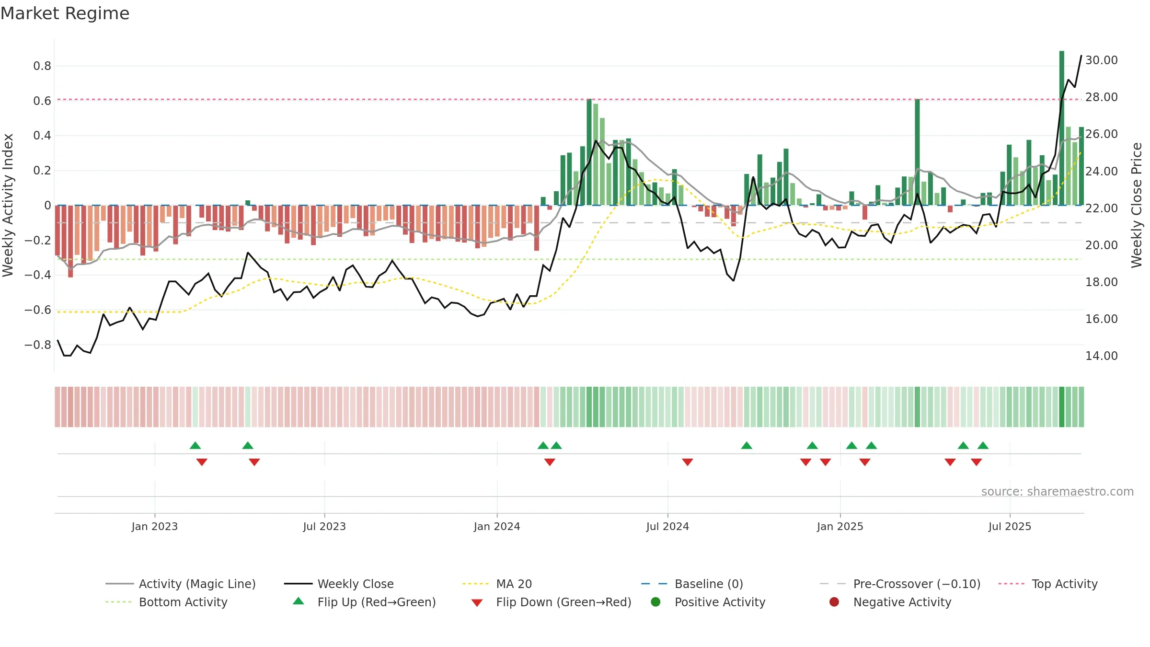Click the Jan 2025 x-axis label
The image size is (1150, 647).
pos(840,526)
